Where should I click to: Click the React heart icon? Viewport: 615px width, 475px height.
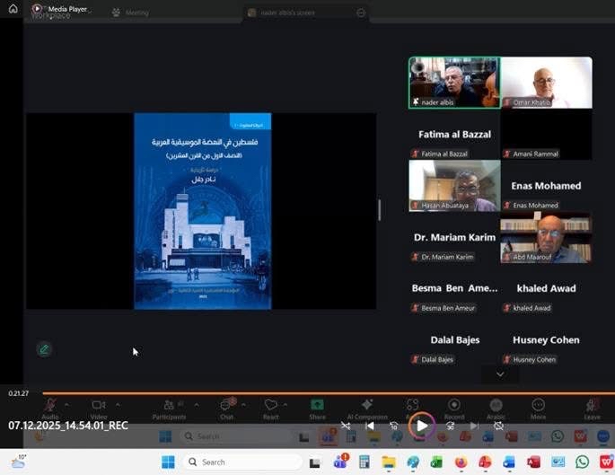(271, 406)
